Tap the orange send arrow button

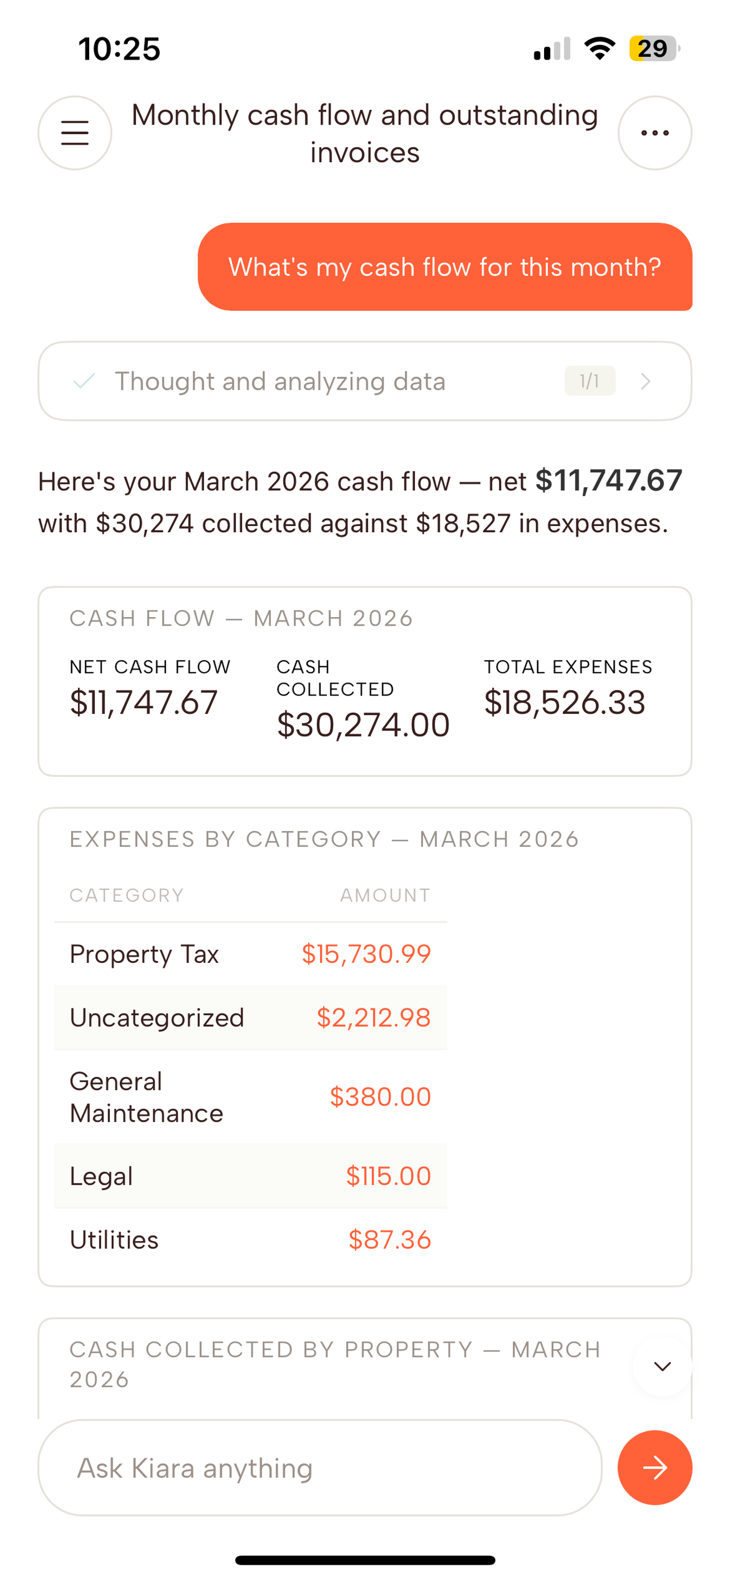pyautogui.click(x=654, y=1468)
